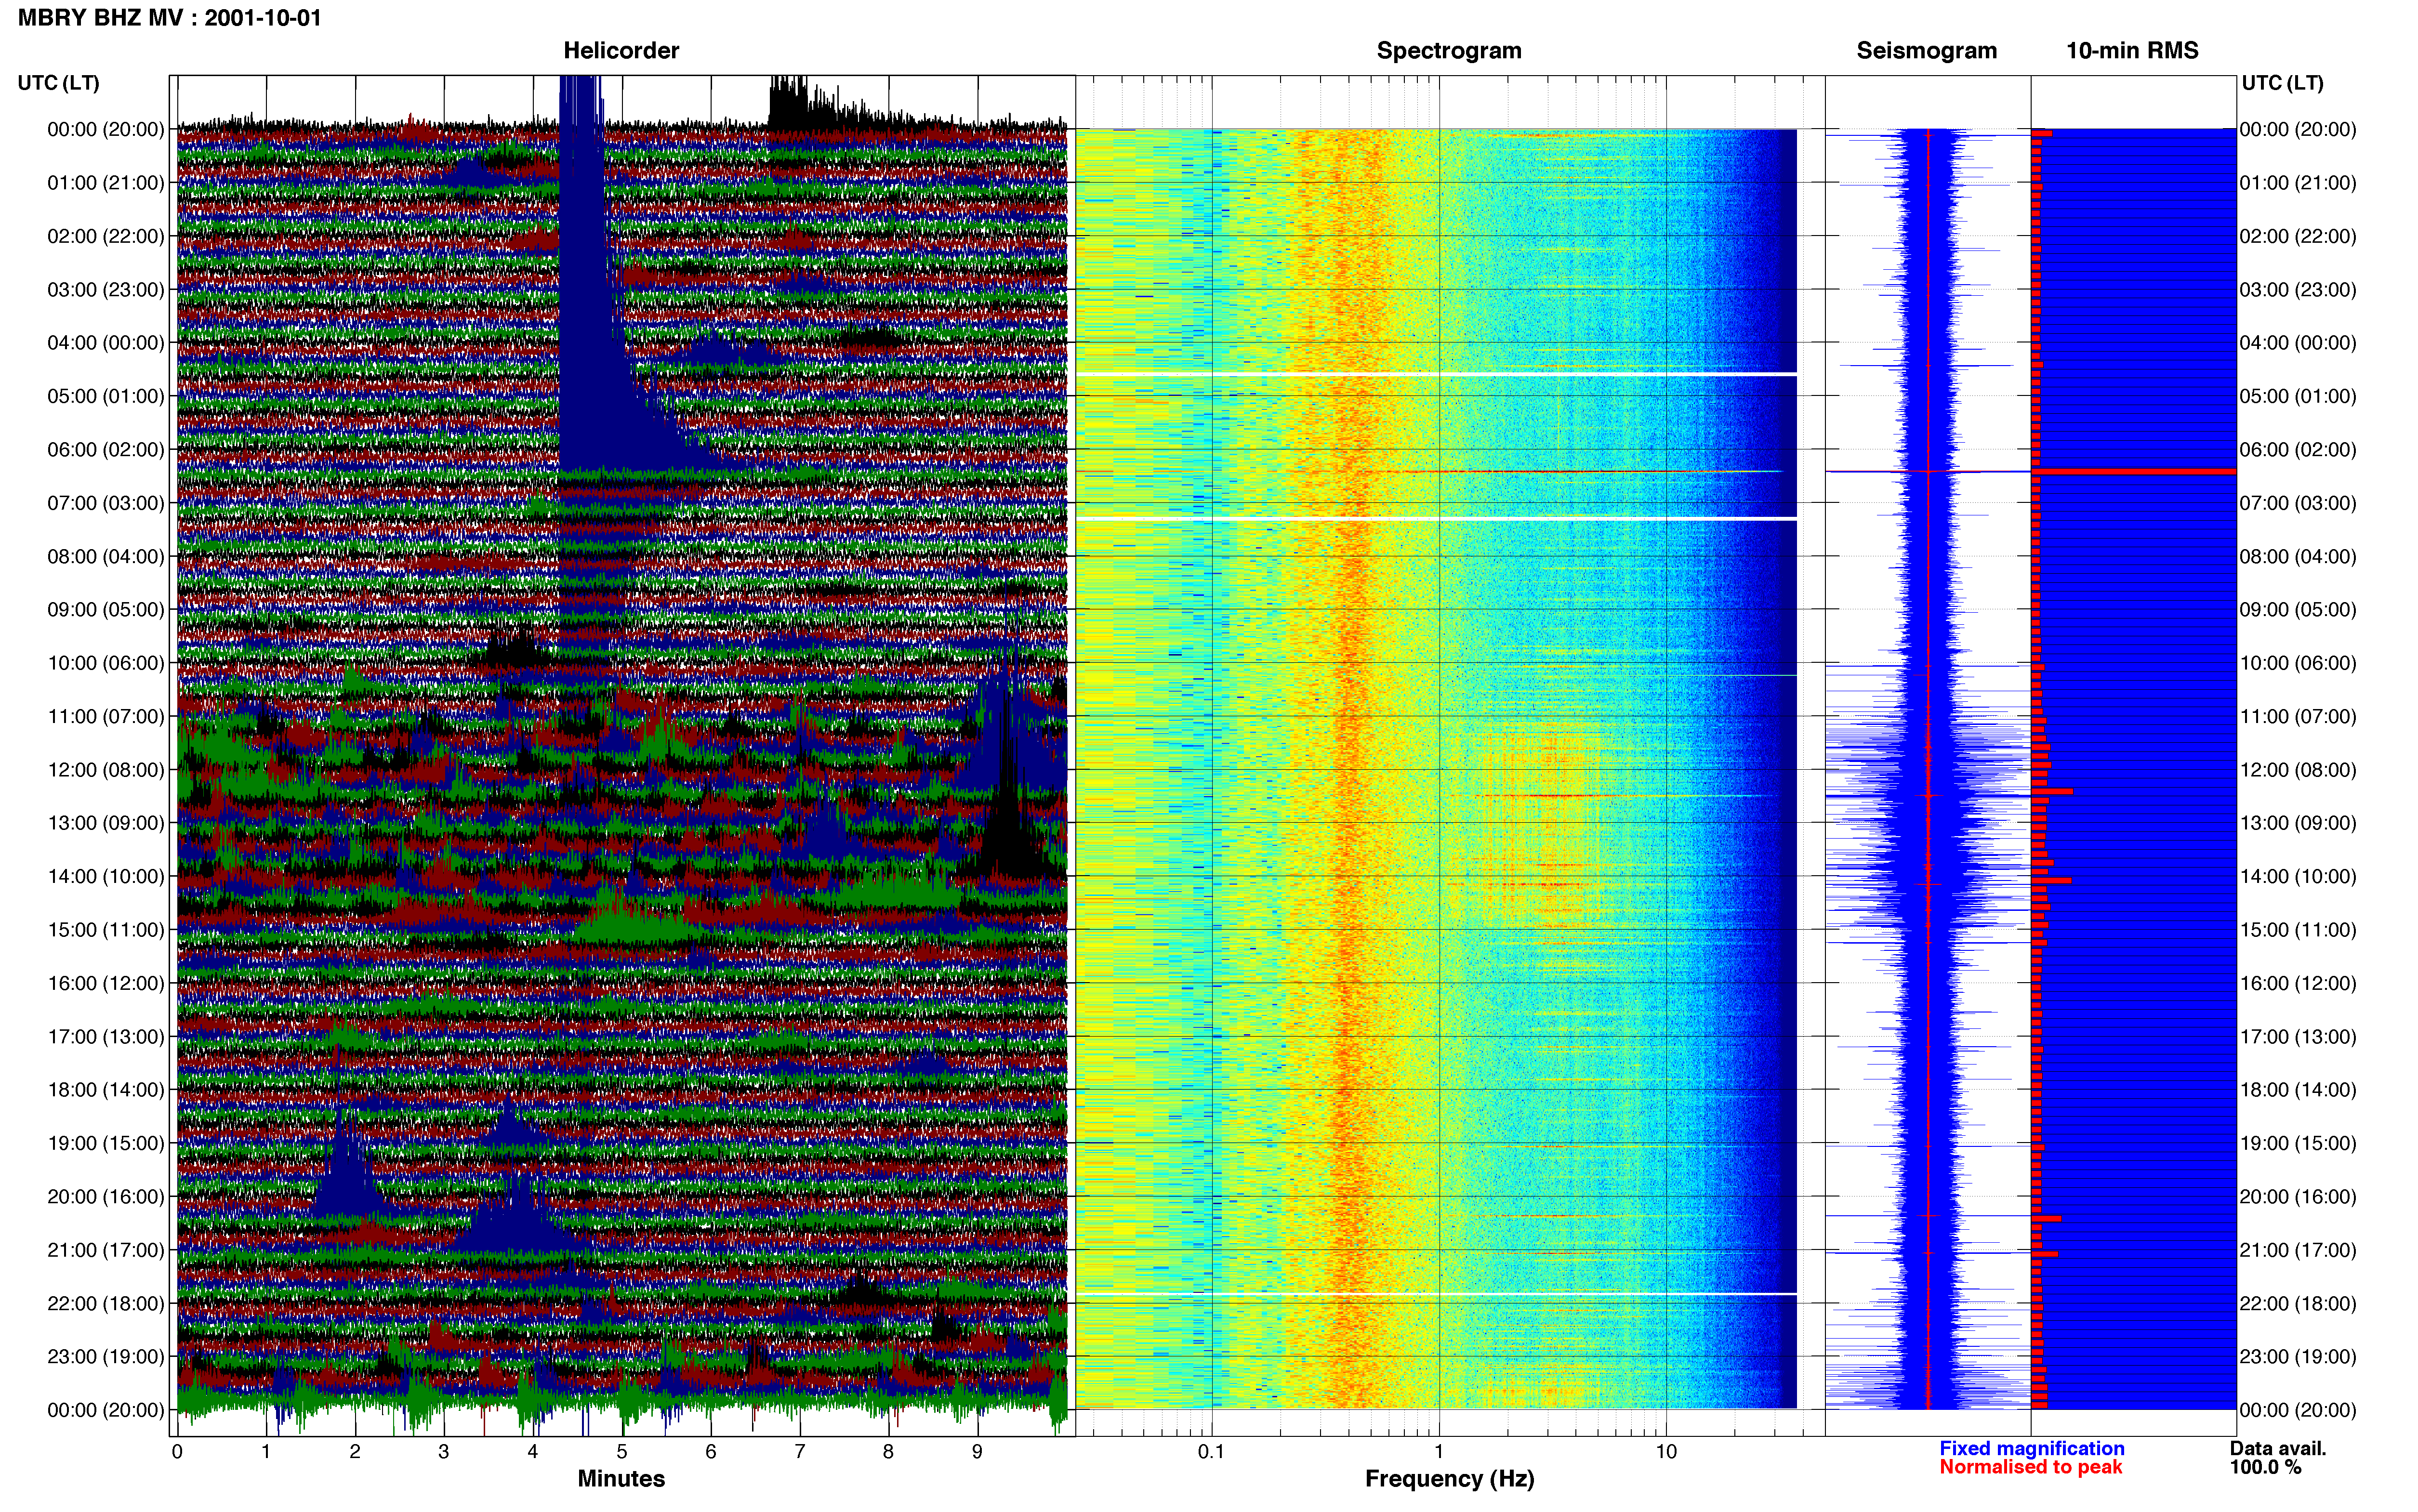Click left time label 18:00 (14:00)
Image resolution: width=2418 pixels, height=1512 pixels.
(106, 1090)
